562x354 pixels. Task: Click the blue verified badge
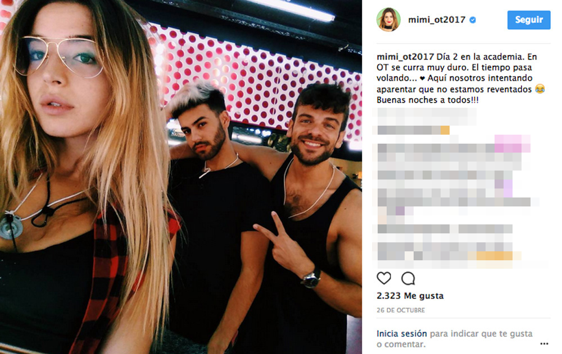(x=473, y=20)
